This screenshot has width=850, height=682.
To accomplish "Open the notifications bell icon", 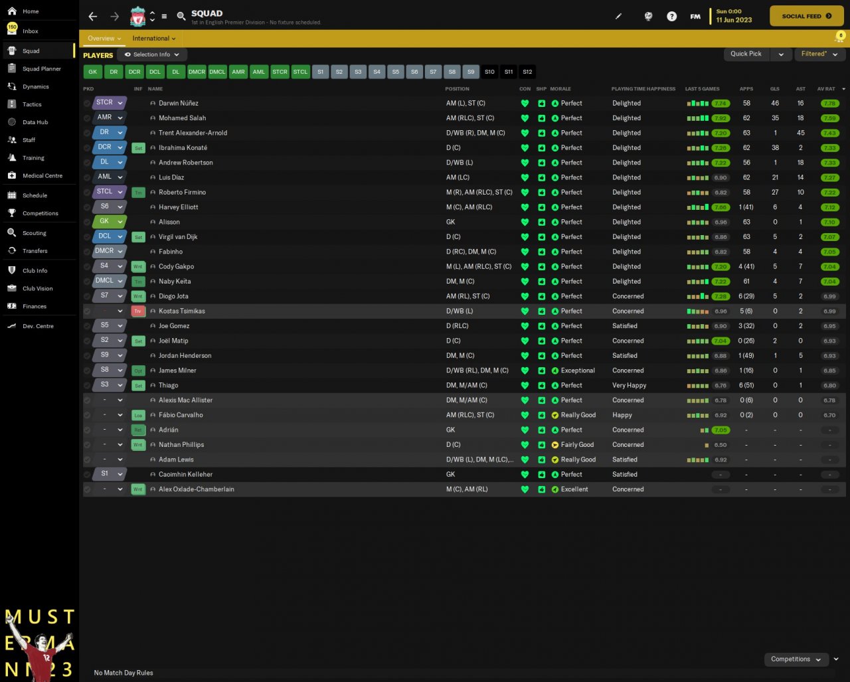I will [x=839, y=38].
